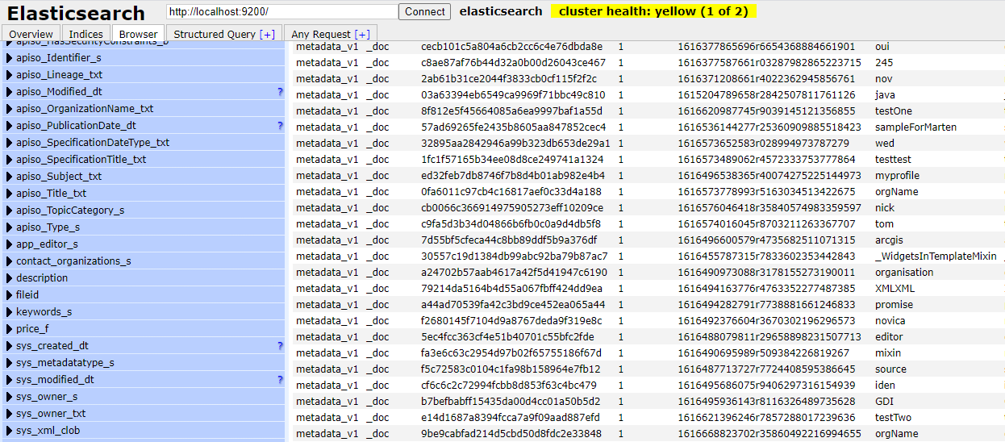Expand the sys_modified_dt field filter
The height and width of the screenshot is (442, 1005).
(x=144, y=380)
